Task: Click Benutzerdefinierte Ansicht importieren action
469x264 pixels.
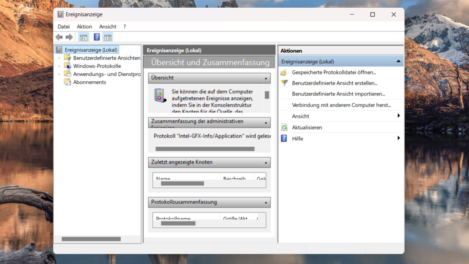Action: [338, 94]
